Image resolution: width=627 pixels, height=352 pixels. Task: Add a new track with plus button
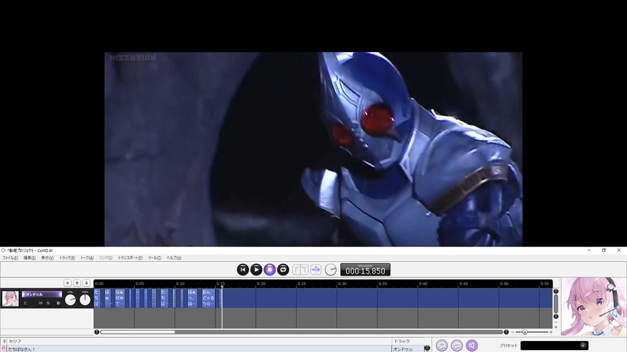tap(67, 283)
